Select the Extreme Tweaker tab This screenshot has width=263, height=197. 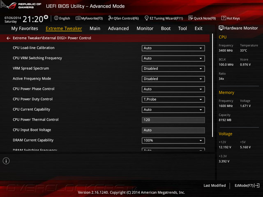64,28
